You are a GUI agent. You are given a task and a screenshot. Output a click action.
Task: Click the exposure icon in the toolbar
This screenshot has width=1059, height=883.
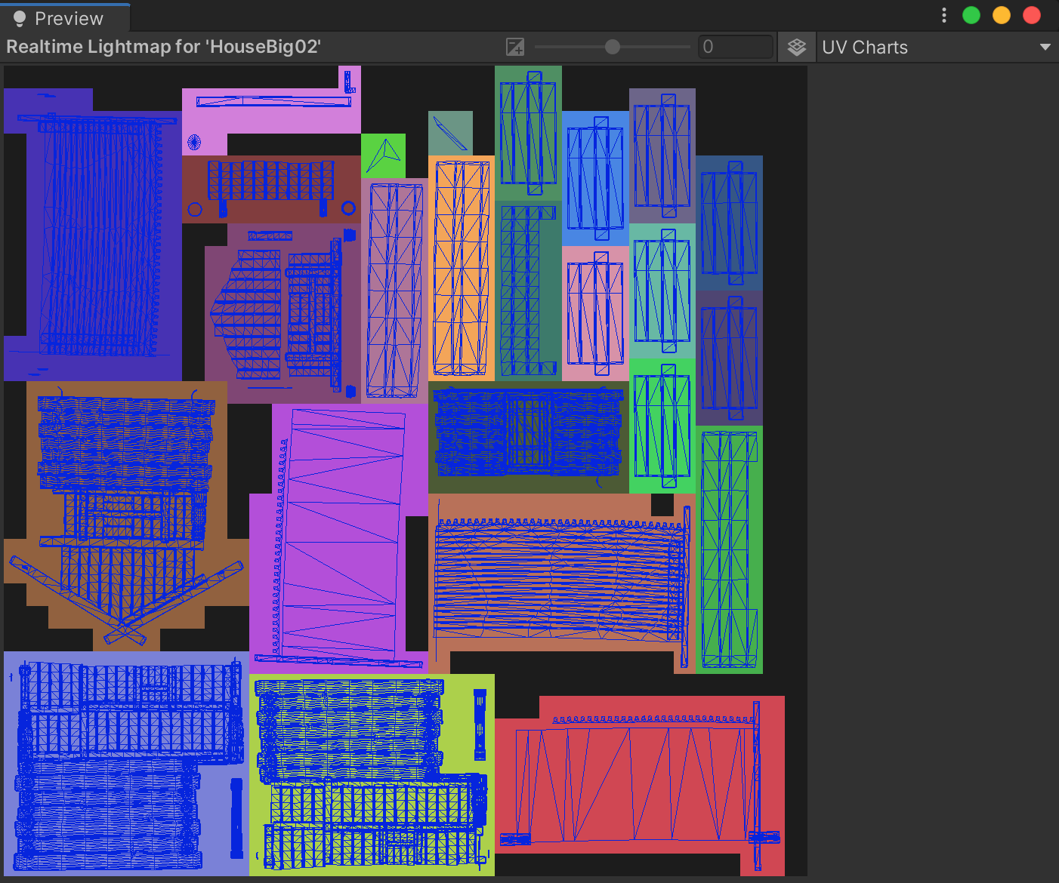515,48
